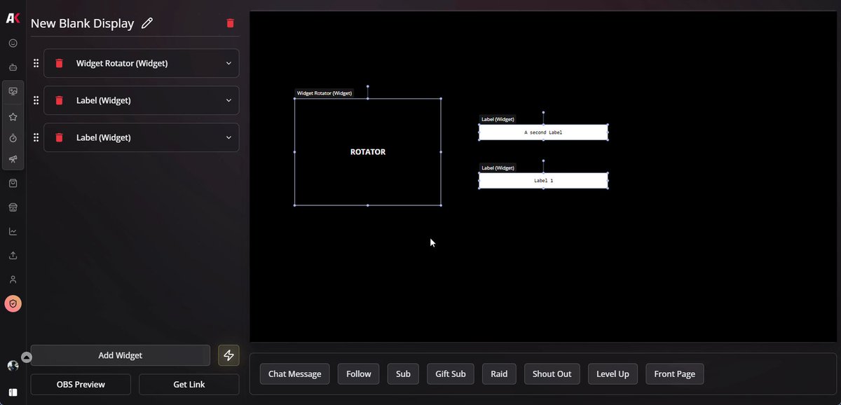Grab the Widget Rotator row drag handle
Screen dimensions: 841x405
pyautogui.click(x=36, y=63)
